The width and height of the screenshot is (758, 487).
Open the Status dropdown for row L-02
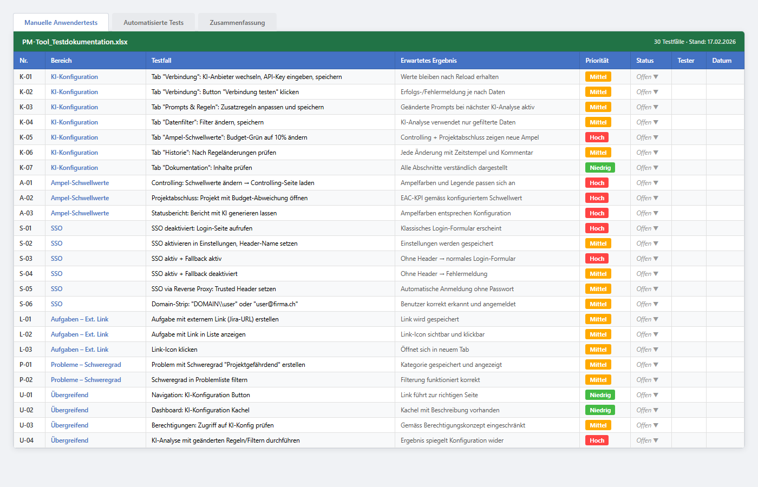(648, 334)
